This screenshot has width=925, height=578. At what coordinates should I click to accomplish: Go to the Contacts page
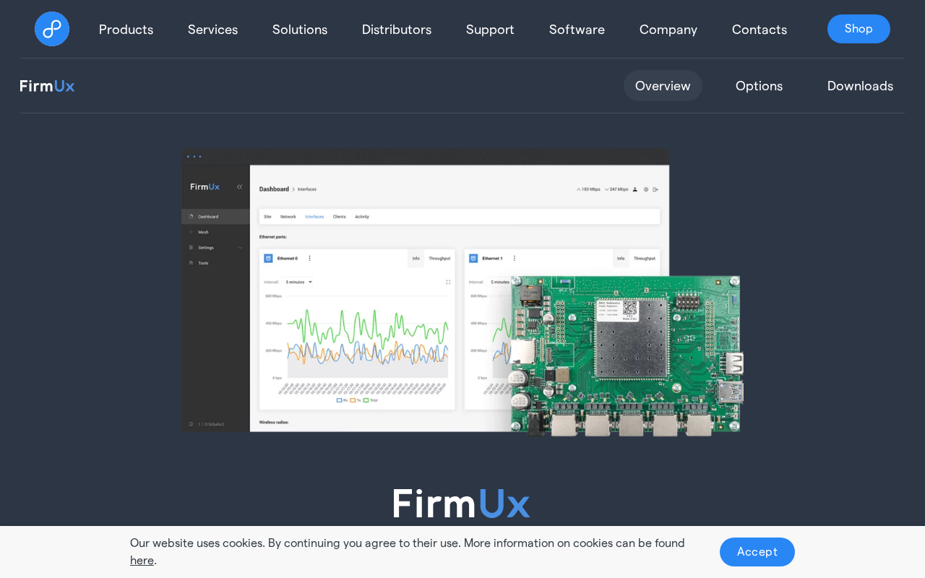(760, 30)
